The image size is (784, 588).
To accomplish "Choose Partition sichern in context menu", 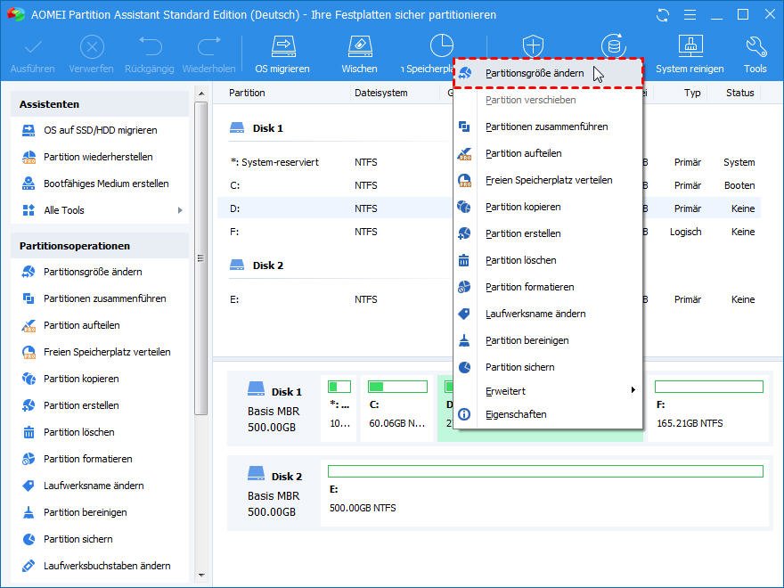I will [548, 367].
